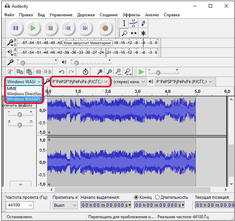Viewport: 235px width, 221px height.
Task: Select Windows DirectSound in host list
Action: click(24, 94)
